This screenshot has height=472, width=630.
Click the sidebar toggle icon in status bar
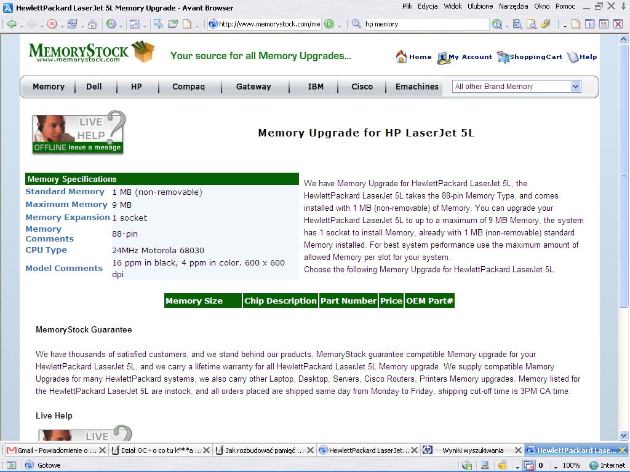[11, 466]
